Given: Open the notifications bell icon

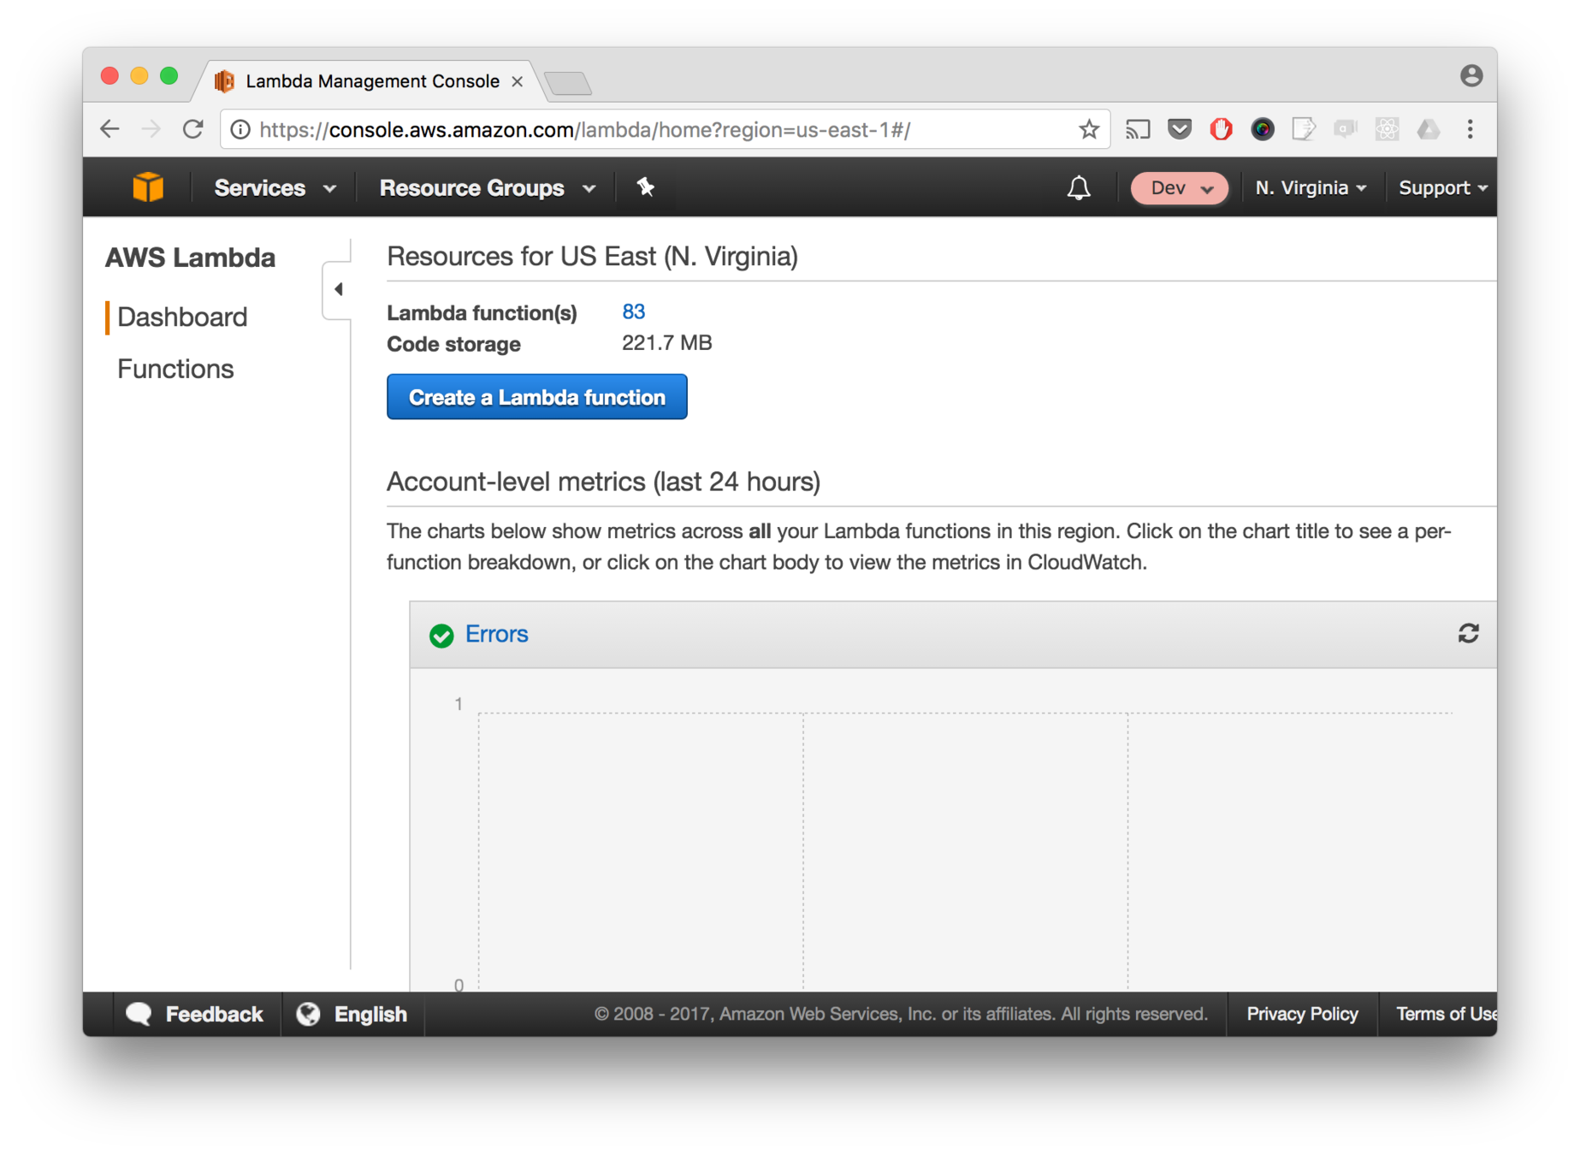Looking at the screenshot, I should coord(1079,187).
